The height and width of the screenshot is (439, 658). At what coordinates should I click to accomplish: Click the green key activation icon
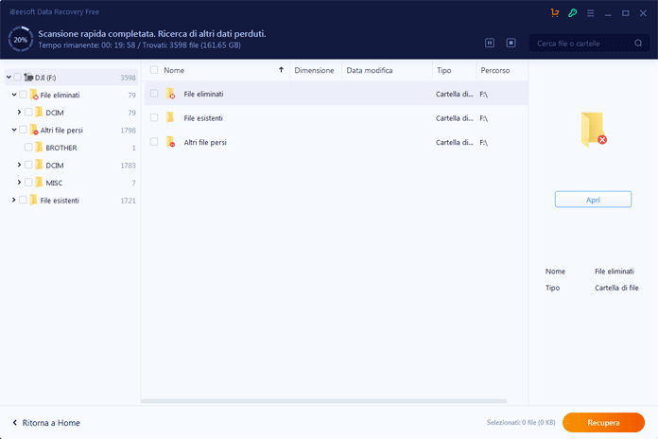click(572, 13)
